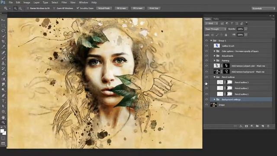Enable Resize Windows to Fit checkbox
277x156 pixels.
(x=28, y=8)
